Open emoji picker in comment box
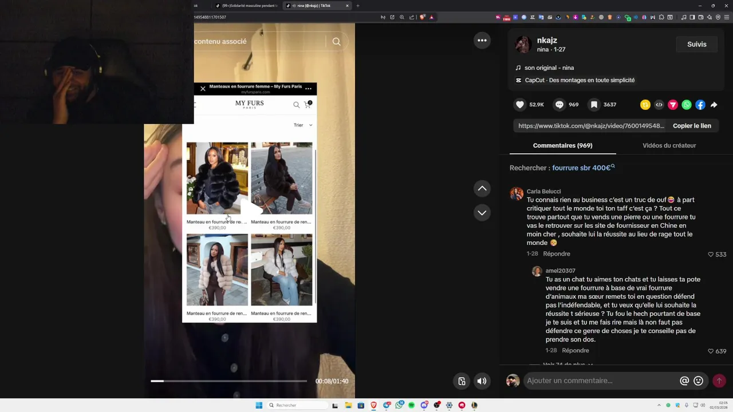733x412 pixels. pyautogui.click(x=698, y=381)
